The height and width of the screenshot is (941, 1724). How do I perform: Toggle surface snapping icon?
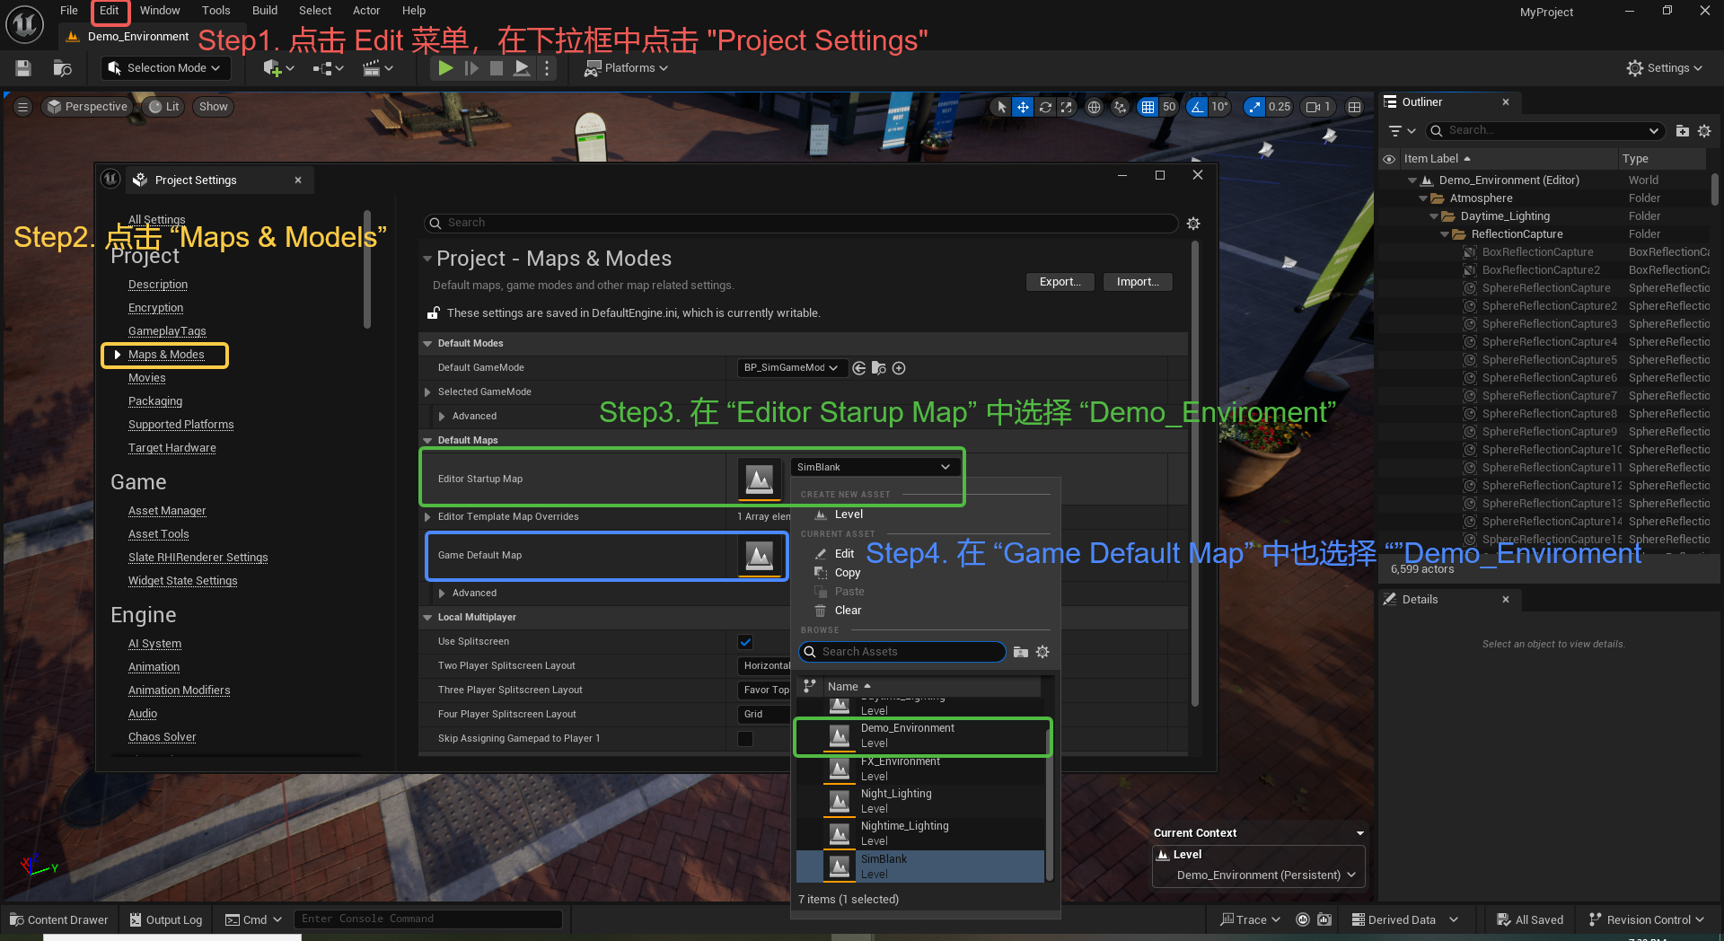tap(1120, 107)
